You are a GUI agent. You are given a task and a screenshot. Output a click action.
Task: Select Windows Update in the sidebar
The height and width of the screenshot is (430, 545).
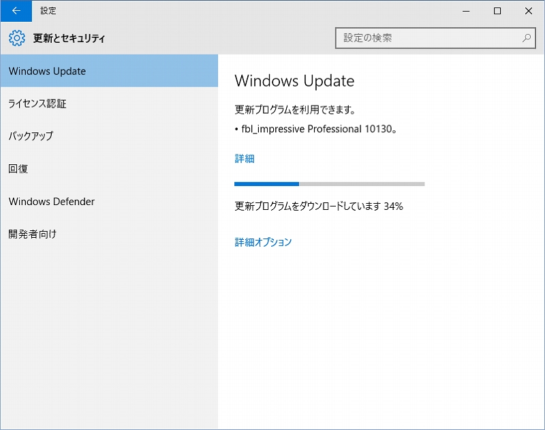tap(109, 71)
